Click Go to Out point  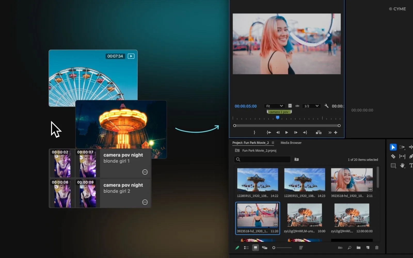pyautogui.click(x=305, y=132)
